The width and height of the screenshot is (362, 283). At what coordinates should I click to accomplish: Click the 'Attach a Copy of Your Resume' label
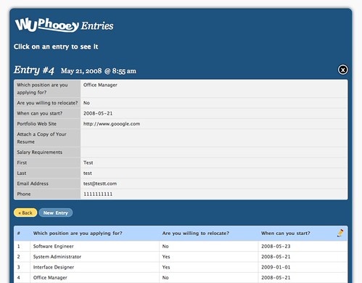click(41, 138)
